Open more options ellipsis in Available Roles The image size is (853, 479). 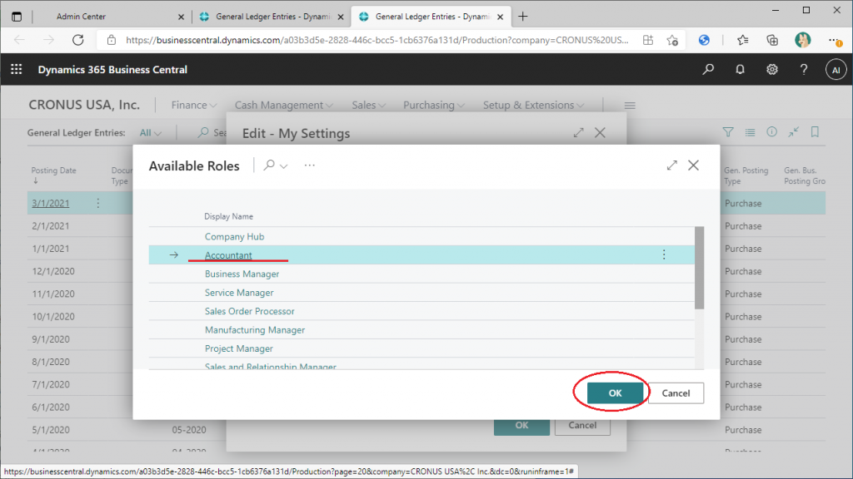tap(310, 165)
